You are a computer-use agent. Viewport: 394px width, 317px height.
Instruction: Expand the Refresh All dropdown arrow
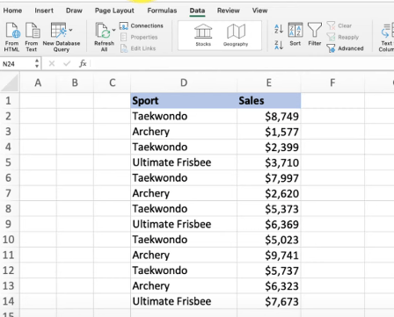113,30
